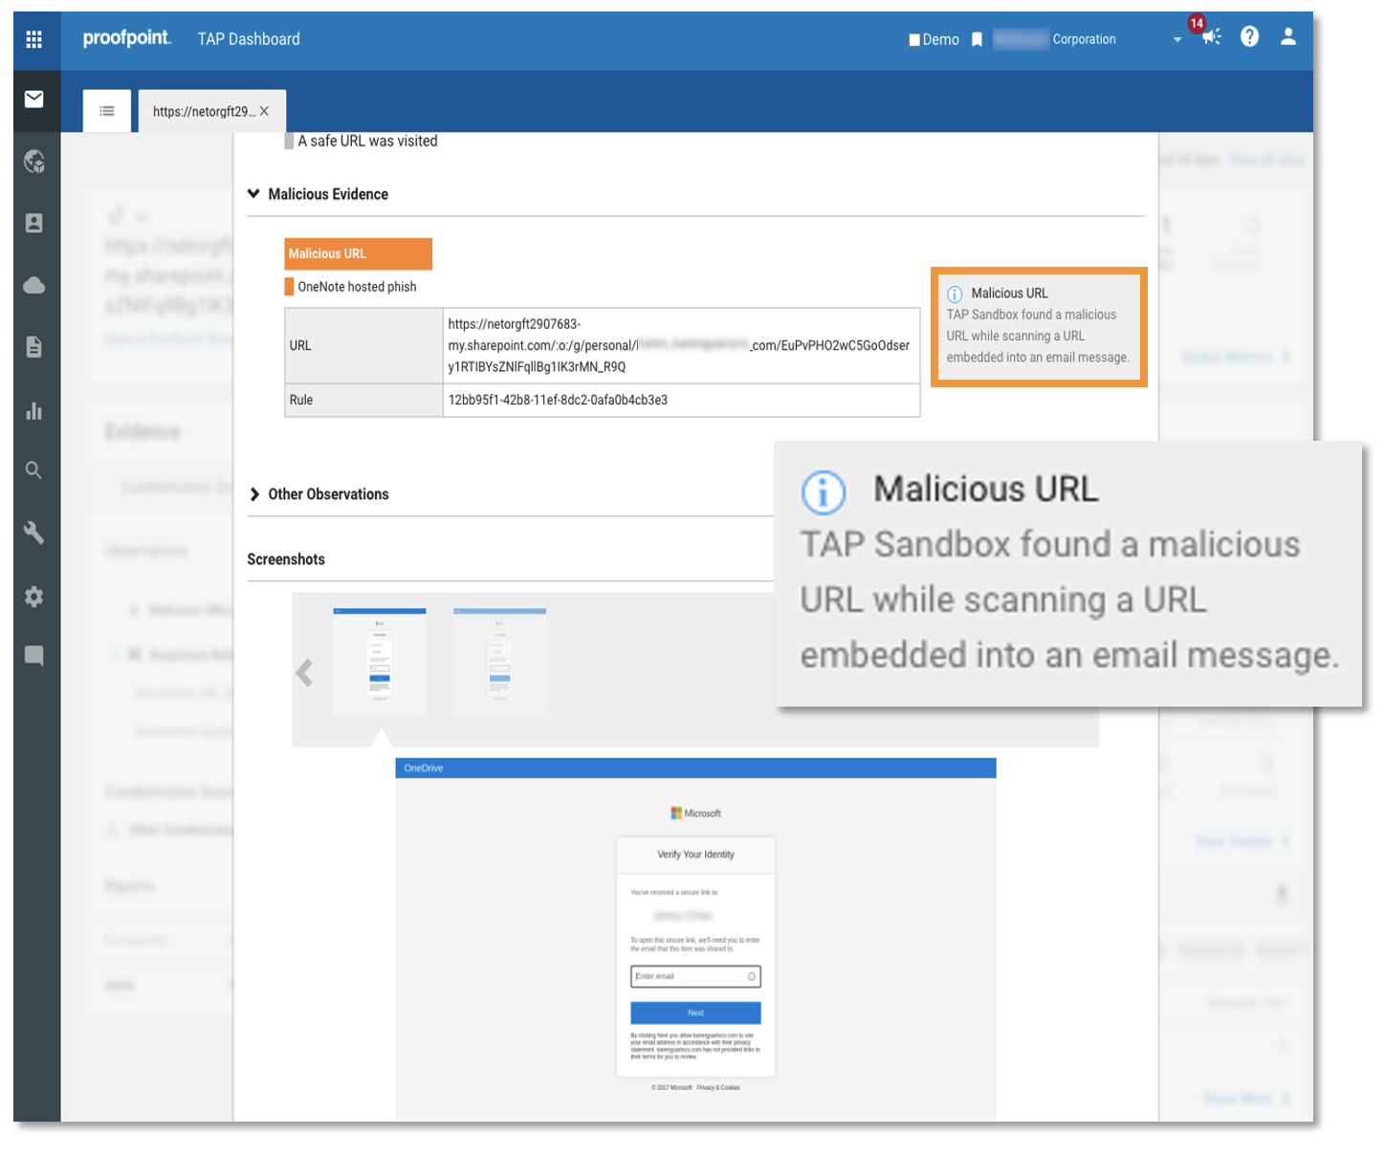Open the help question-mark icon
Screen dimensions: 1385x1157
click(x=1250, y=37)
